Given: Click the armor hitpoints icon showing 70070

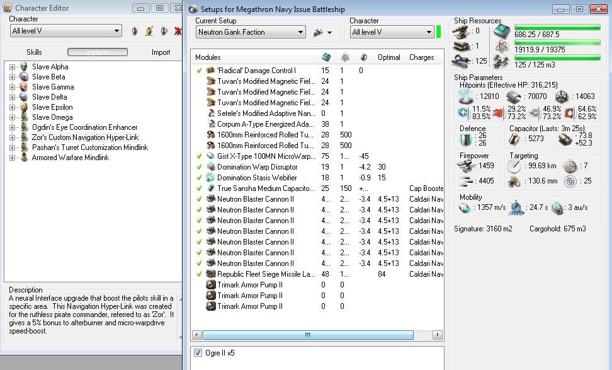Looking at the screenshot, I should pos(514,96).
